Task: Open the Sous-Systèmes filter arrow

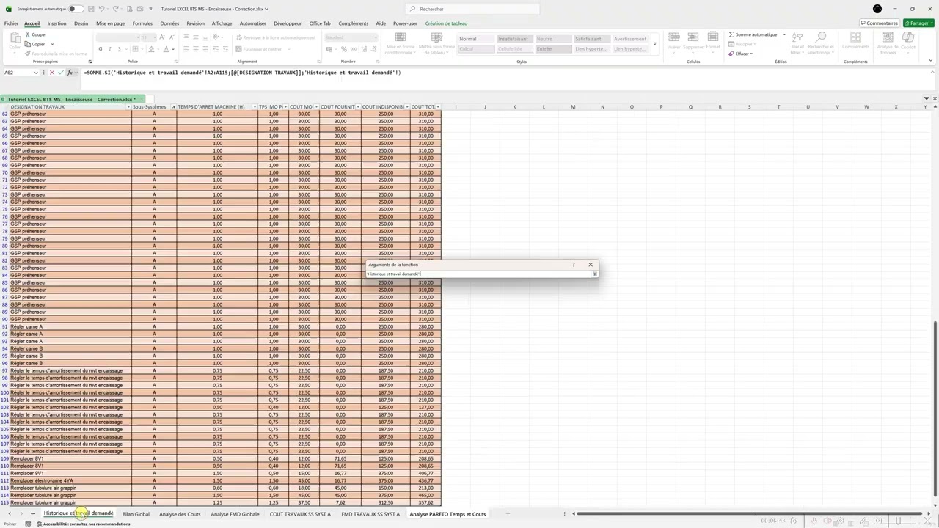Action: 173,107
